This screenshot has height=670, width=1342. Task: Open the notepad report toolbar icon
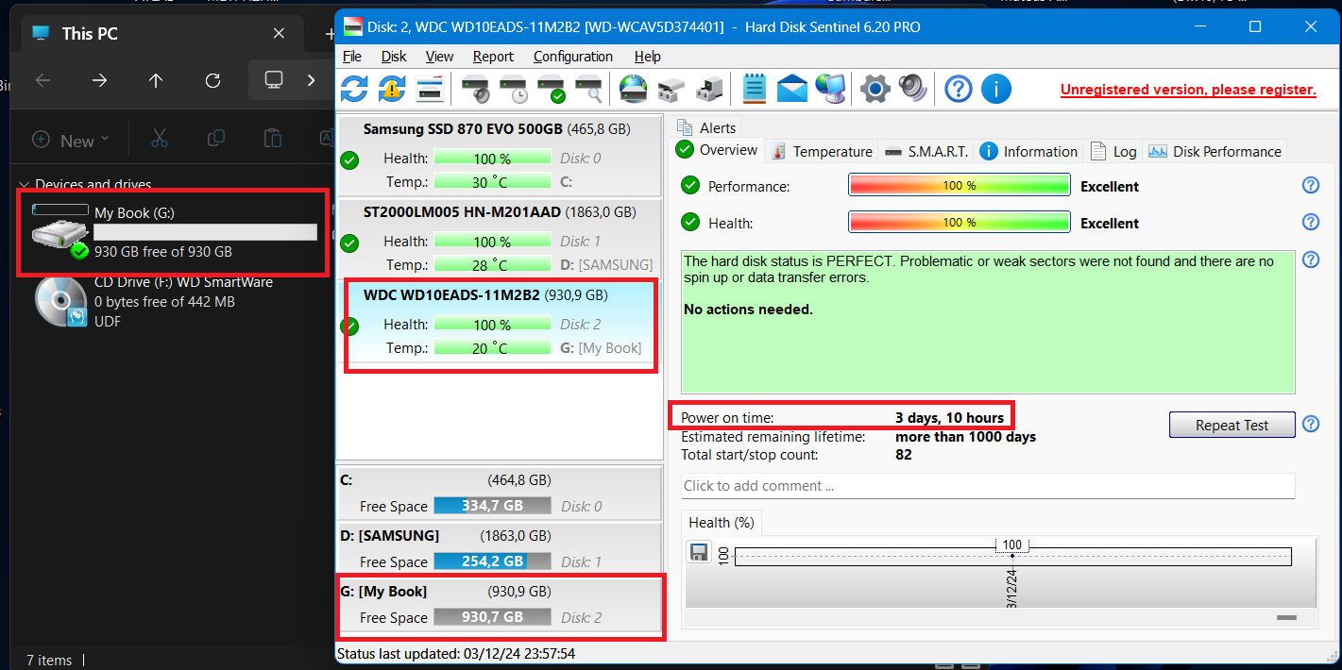point(754,90)
